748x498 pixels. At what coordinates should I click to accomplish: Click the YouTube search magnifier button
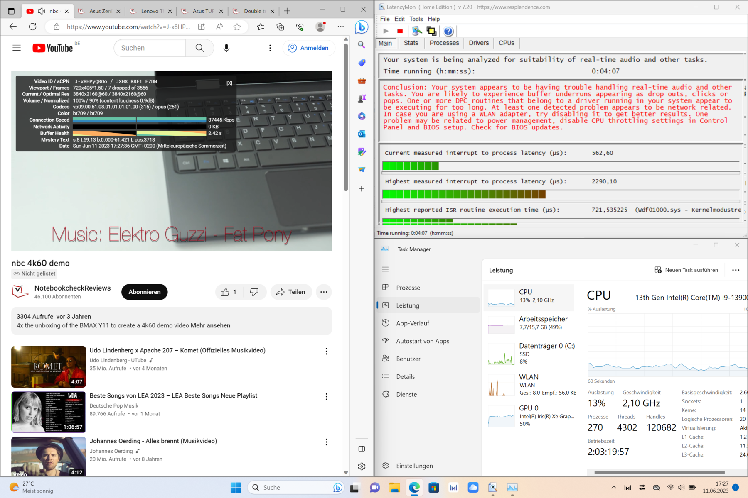[199, 48]
